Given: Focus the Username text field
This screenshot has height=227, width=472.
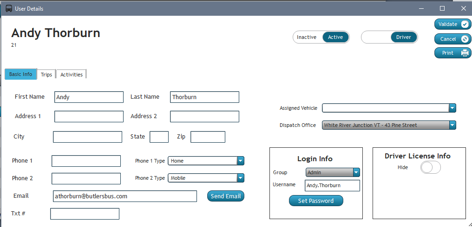Looking at the screenshot, I should 332,186.
